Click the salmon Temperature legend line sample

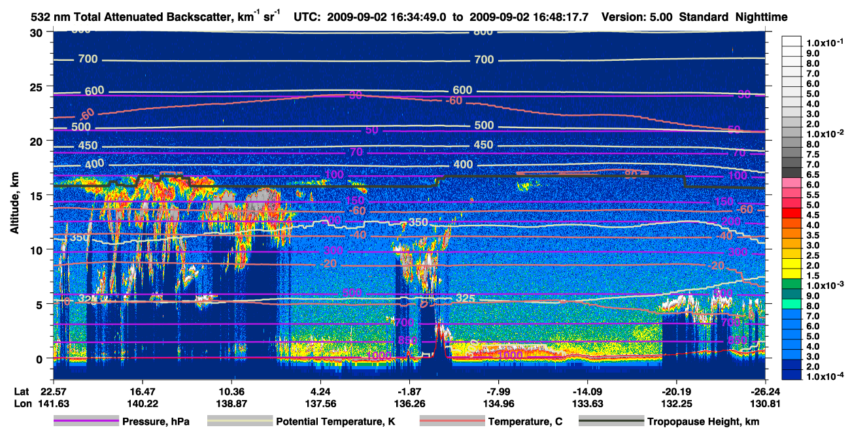(452, 421)
